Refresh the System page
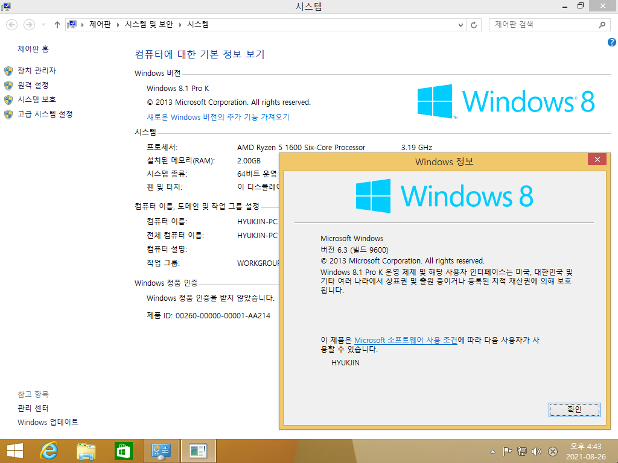Viewport: 618px width, 463px height. [x=474, y=25]
